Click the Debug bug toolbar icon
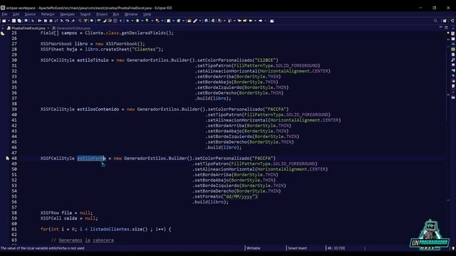 coord(128,21)
